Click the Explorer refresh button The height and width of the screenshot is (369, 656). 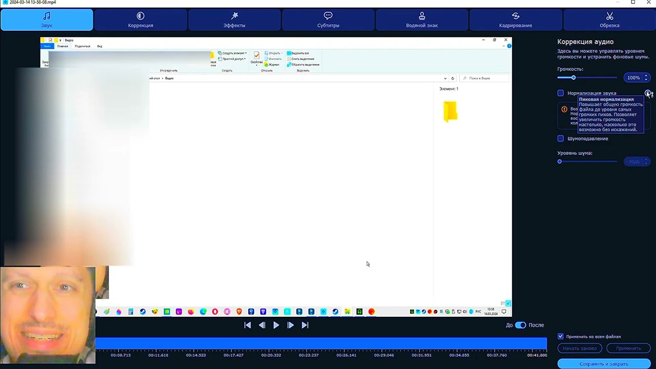tap(453, 78)
